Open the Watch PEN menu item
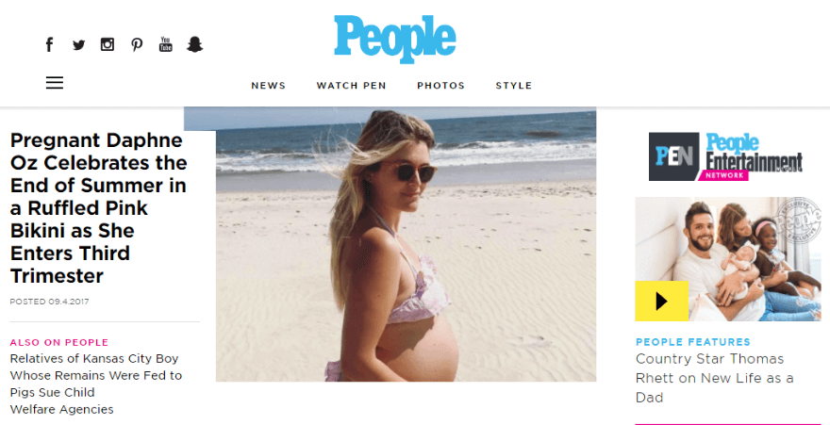This screenshot has width=830, height=425. click(x=352, y=86)
